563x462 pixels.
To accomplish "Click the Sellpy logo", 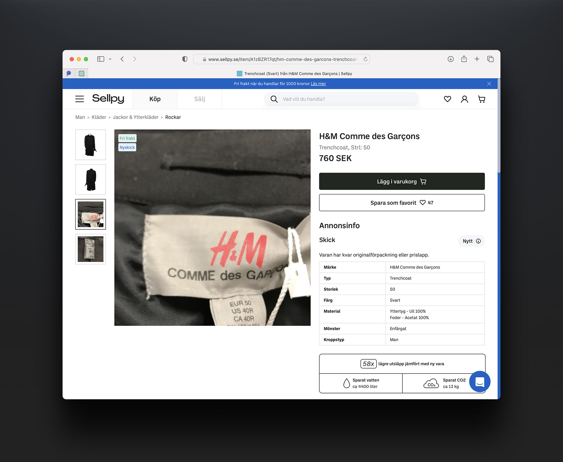I will [x=108, y=99].
